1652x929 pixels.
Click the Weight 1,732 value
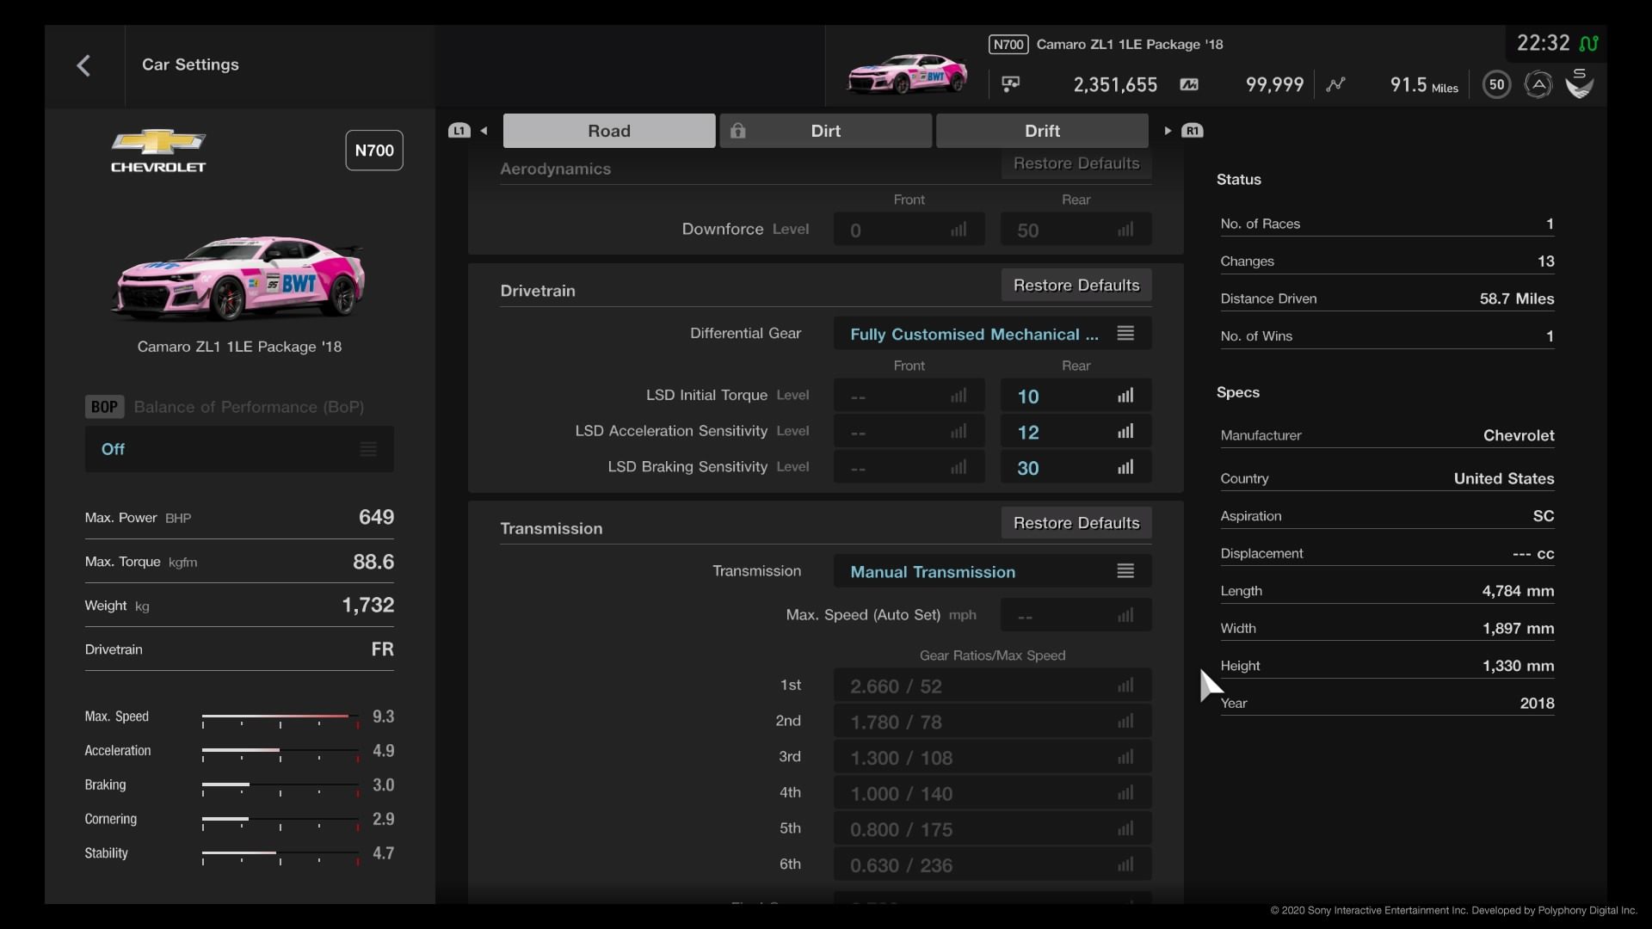pos(368,605)
